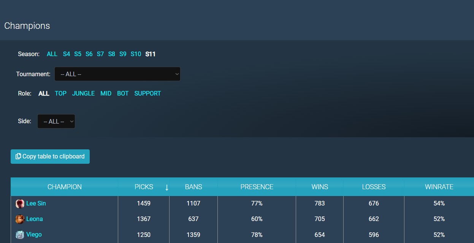This screenshot has width=474, height=243.
Task: Filter by TOP role
Action: pyautogui.click(x=60, y=93)
